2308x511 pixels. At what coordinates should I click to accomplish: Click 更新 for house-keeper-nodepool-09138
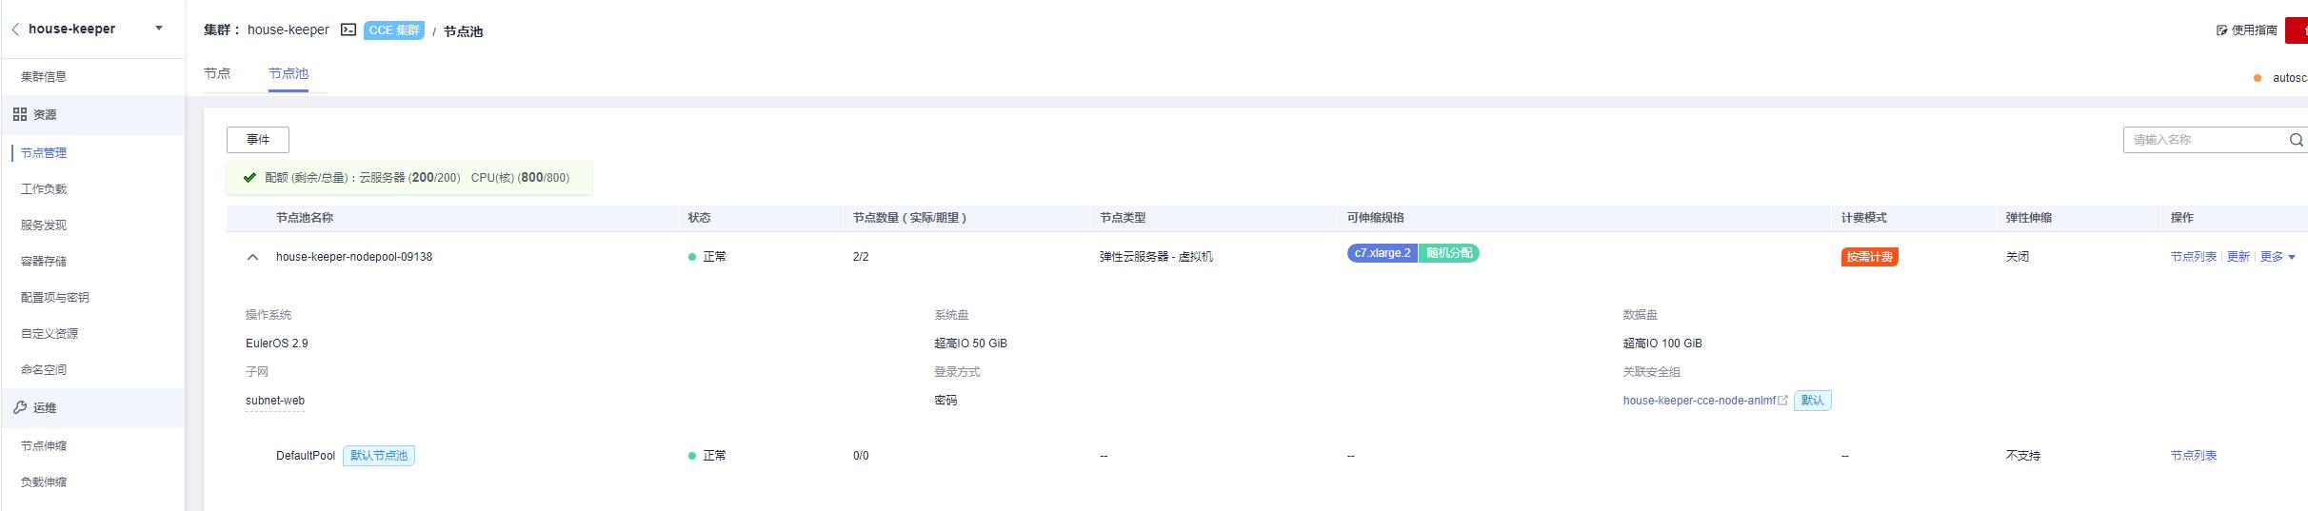pos(2238,257)
